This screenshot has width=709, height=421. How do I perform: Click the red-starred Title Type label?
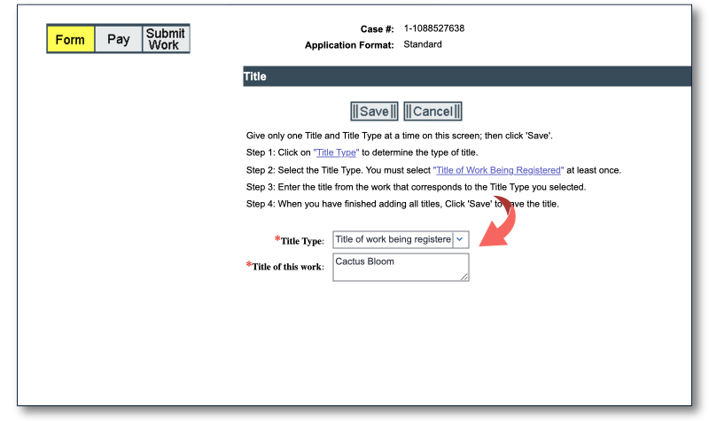(301, 241)
